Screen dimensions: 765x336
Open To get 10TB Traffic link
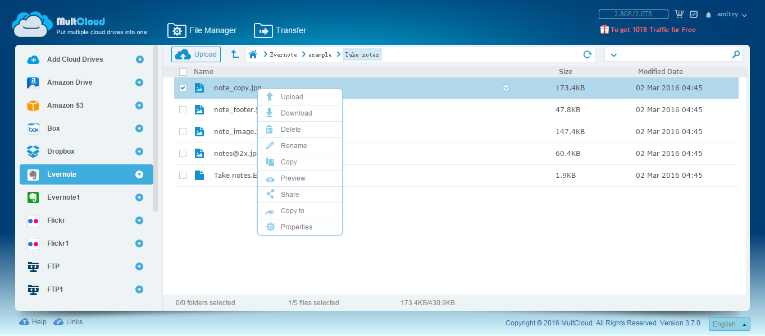(653, 30)
